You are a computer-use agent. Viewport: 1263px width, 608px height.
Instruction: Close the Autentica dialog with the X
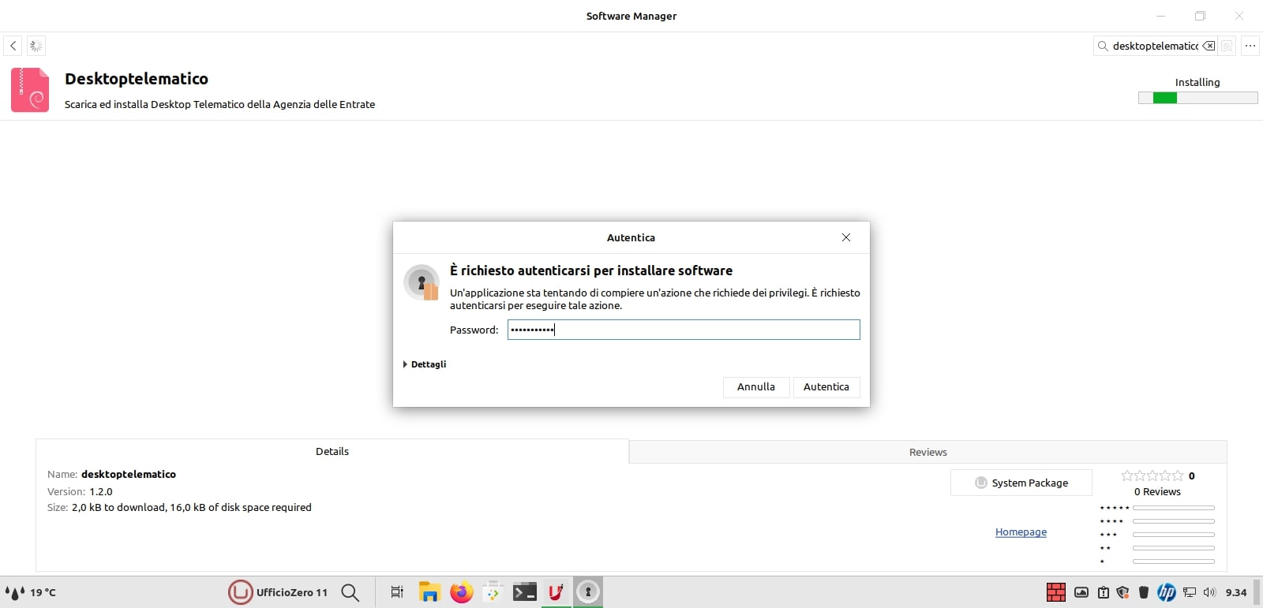coord(846,237)
